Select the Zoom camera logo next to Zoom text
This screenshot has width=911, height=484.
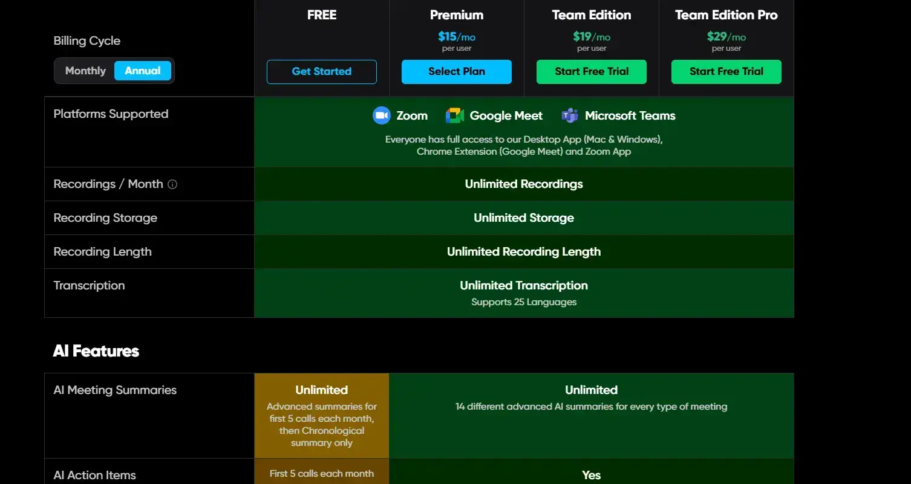[x=381, y=115]
